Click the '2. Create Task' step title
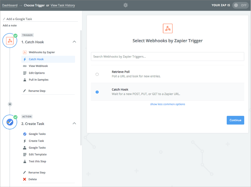The height and width of the screenshot is (187, 251). pyautogui.click(x=33, y=124)
